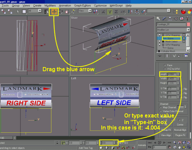Collapse the top UVW Mapping modifier tree
The width and height of the screenshot is (192, 150).
point(163,35)
